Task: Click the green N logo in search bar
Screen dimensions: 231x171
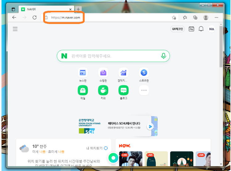Action: tap(64, 56)
